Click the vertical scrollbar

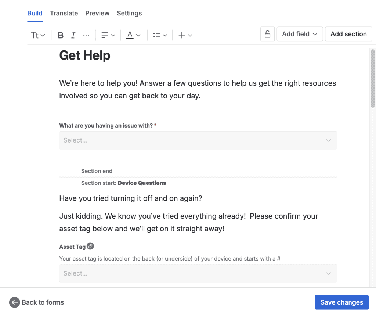[373, 79]
